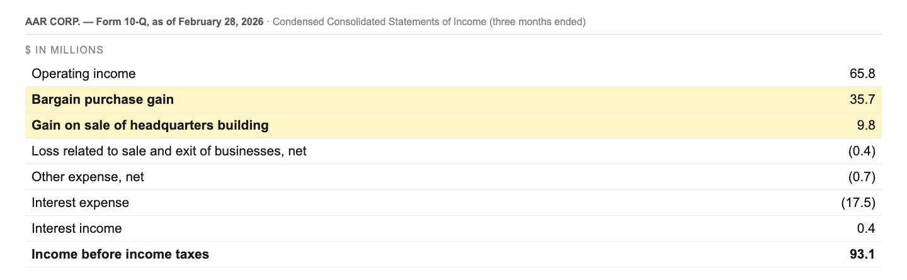Click the Other expense, net label
Image resolution: width=907 pixels, height=280 pixels.
click(x=88, y=177)
